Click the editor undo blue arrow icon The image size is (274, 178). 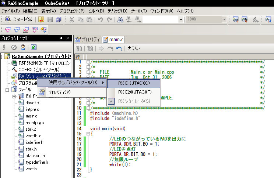pos(119,48)
